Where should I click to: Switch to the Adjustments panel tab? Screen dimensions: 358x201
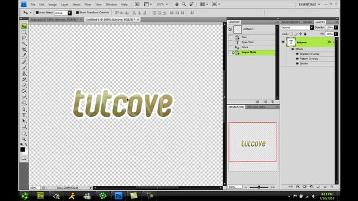(290, 22)
